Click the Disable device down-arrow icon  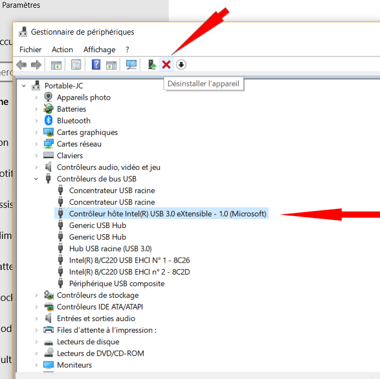click(181, 65)
